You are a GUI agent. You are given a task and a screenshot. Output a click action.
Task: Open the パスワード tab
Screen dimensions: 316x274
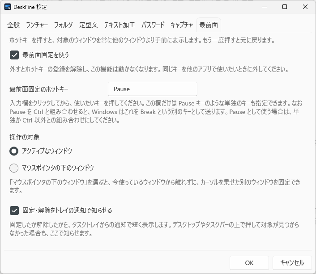[x=153, y=25]
